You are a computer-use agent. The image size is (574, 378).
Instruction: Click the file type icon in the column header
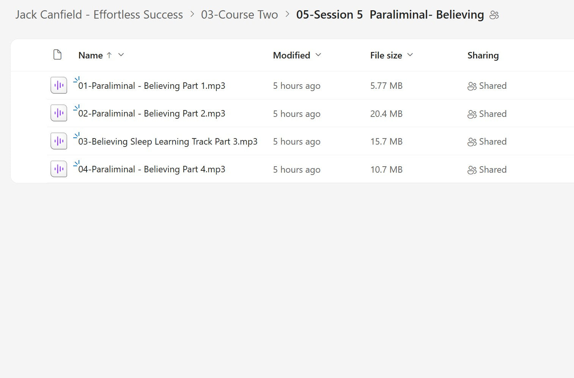(57, 54)
